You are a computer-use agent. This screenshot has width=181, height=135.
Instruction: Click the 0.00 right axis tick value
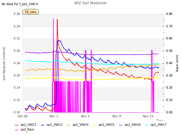169,112
